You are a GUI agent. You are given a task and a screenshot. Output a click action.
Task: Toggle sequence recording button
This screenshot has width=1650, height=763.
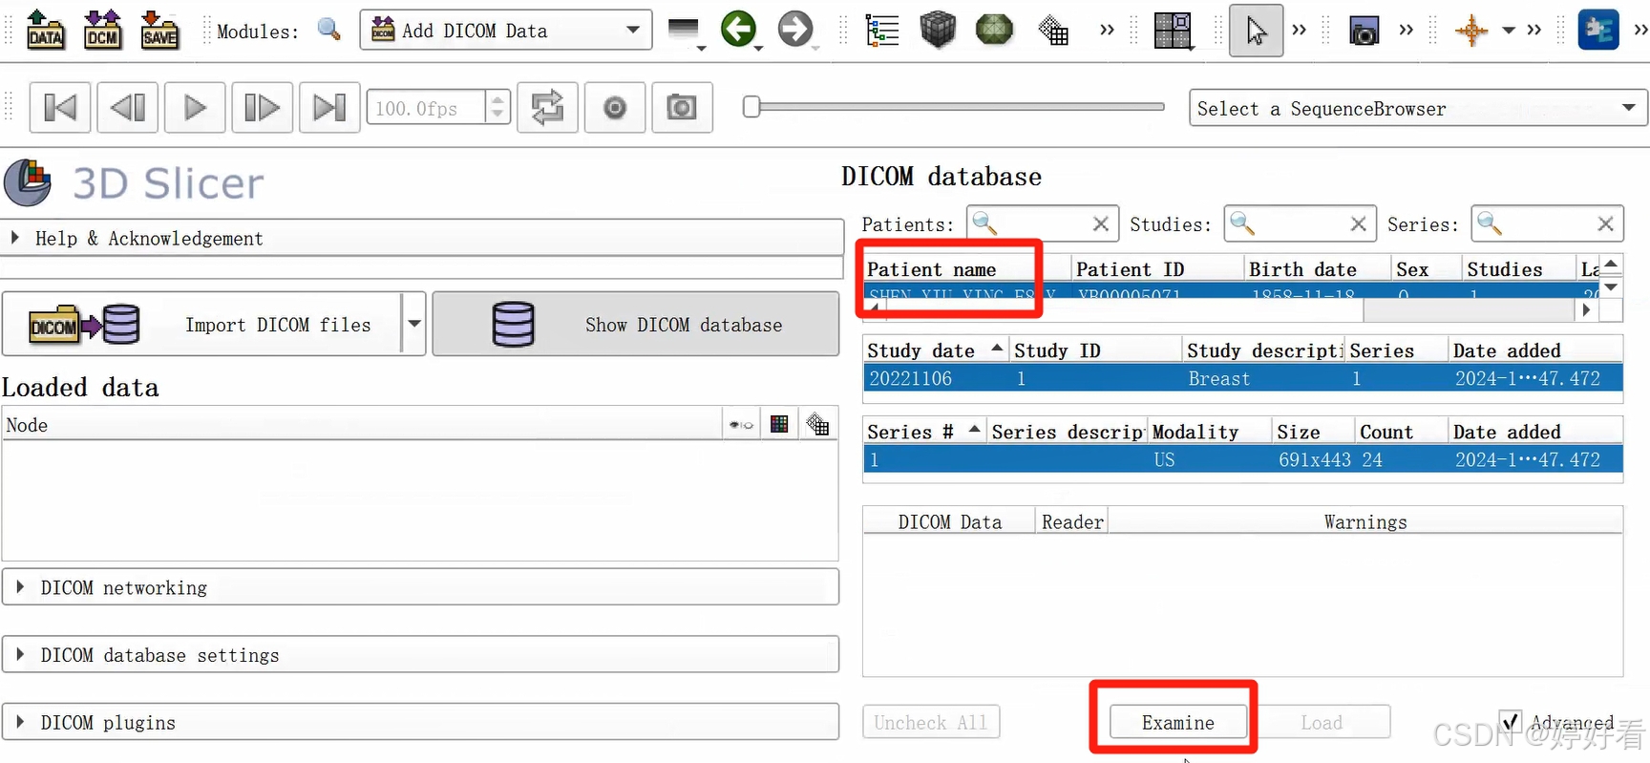[x=615, y=108]
